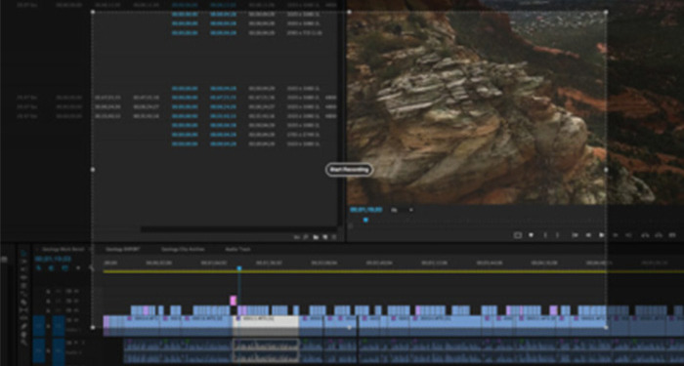Click the Start Recording button
The image size is (684, 366).
click(x=349, y=170)
